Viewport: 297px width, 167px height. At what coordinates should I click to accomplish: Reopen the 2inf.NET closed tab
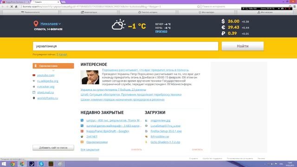coord(92,136)
